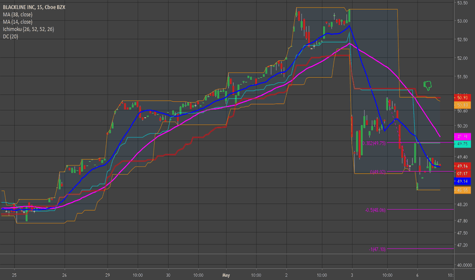475x280 pixels.
Task: Click the 51.50 price axis label
Action: click(462, 76)
